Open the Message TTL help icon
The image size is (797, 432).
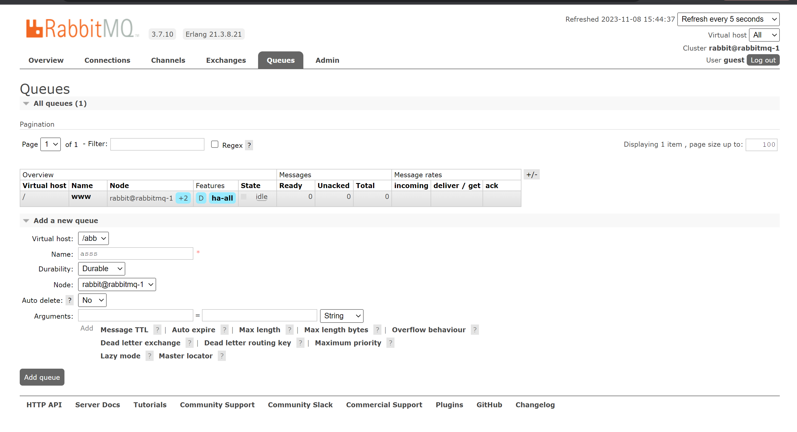[x=157, y=330]
